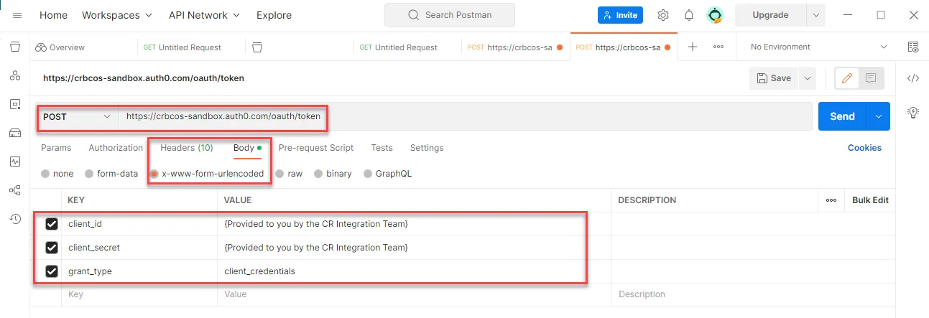
Task: Click the settings gear icon
Action: [663, 15]
